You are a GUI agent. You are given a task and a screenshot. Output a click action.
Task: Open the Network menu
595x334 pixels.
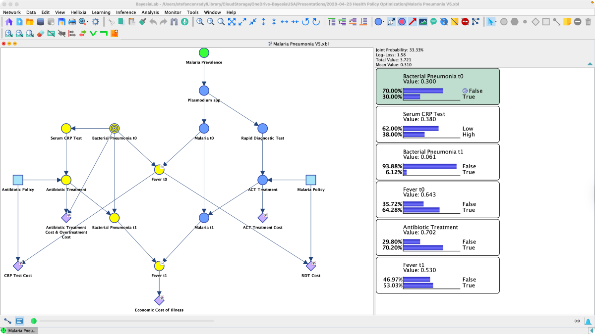click(x=12, y=12)
